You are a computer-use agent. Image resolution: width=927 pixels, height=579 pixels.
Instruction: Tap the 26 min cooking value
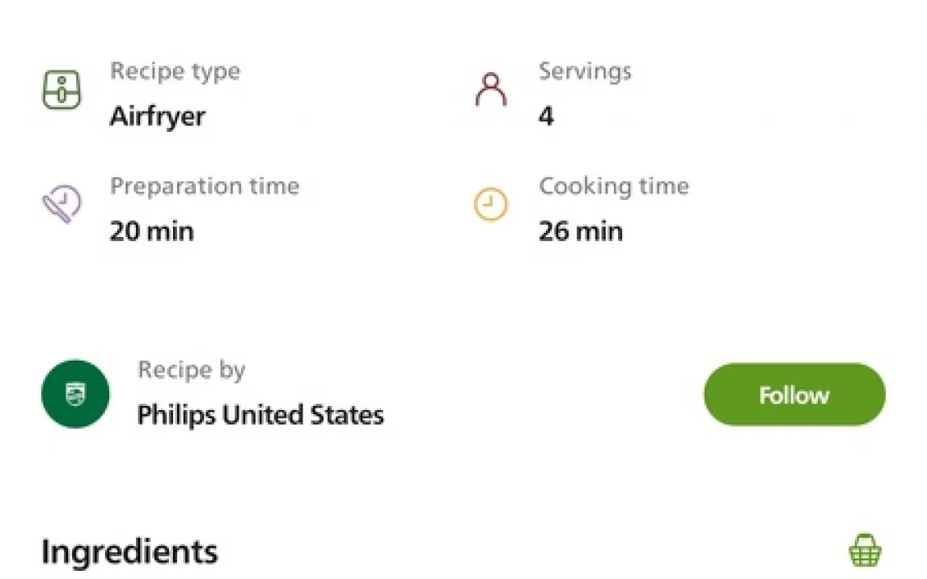point(581,232)
